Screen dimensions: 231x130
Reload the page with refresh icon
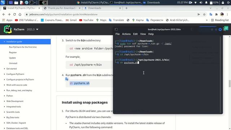click(x=14, y=14)
